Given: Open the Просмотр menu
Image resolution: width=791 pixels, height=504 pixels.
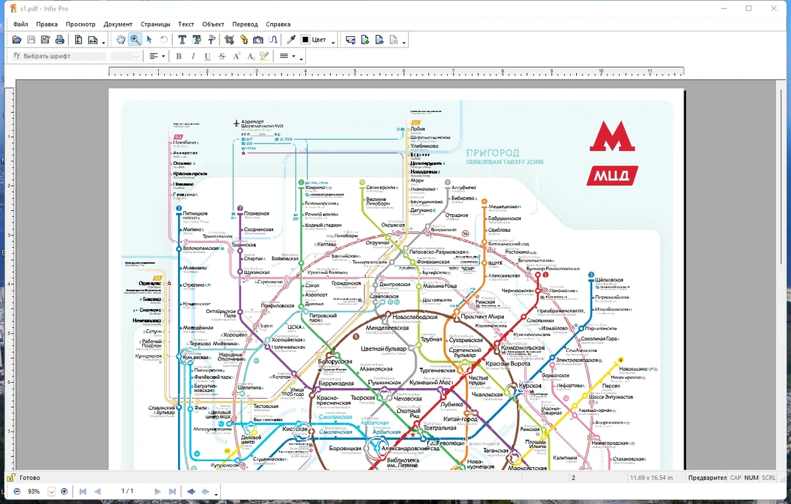Looking at the screenshot, I should (x=80, y=24).
